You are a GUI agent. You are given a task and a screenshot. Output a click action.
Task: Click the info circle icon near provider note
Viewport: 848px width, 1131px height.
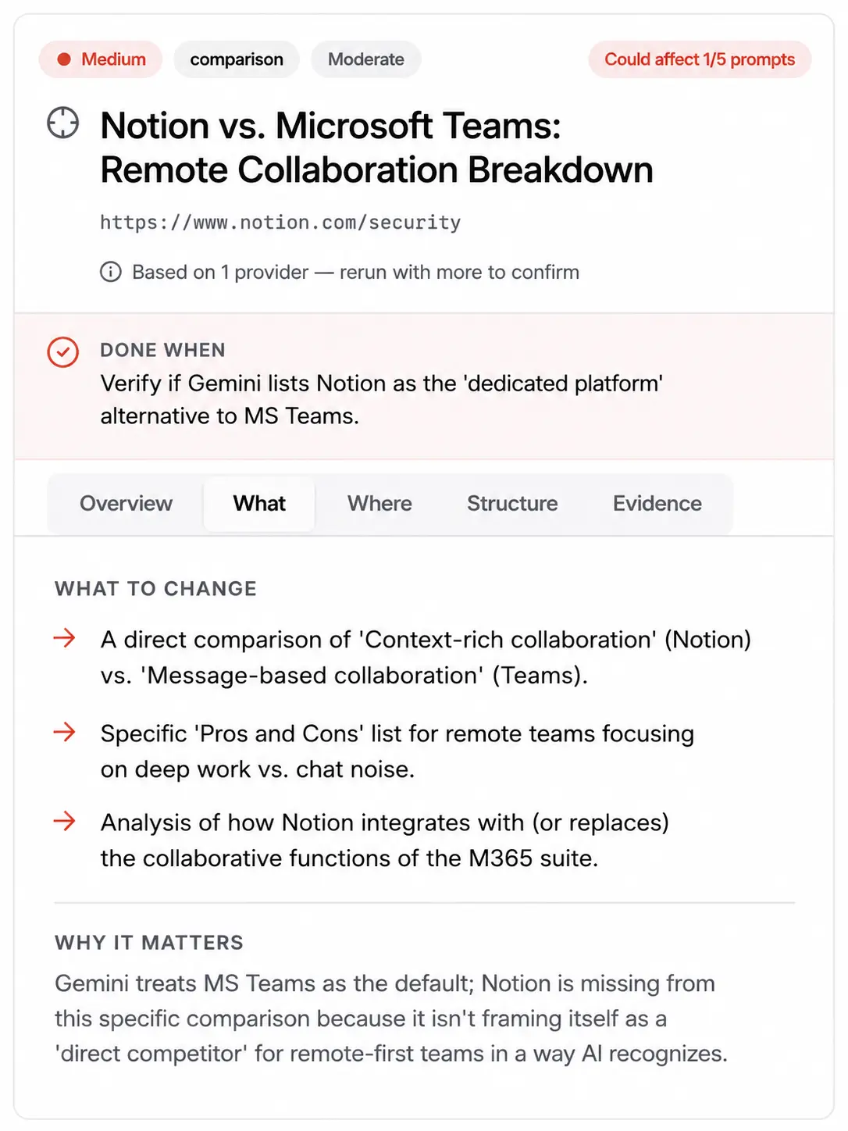click(111, 272)
